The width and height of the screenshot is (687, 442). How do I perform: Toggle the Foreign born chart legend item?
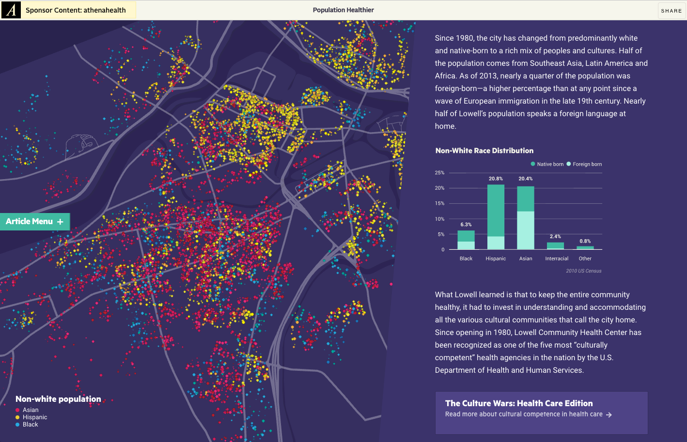pyautogui.click(x=584, y=164)
